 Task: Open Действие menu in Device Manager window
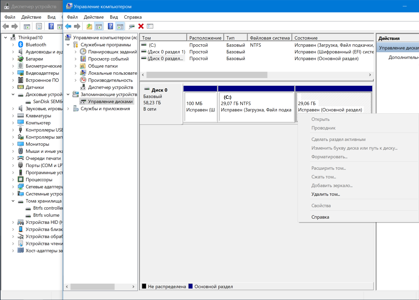pyautogui.click(x=31, y=17)
